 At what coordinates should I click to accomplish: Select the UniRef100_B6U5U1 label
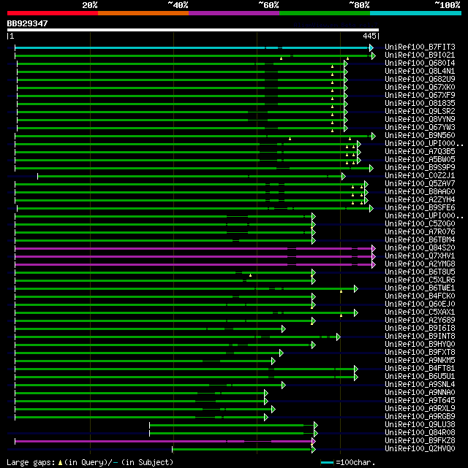pos(420,377)
